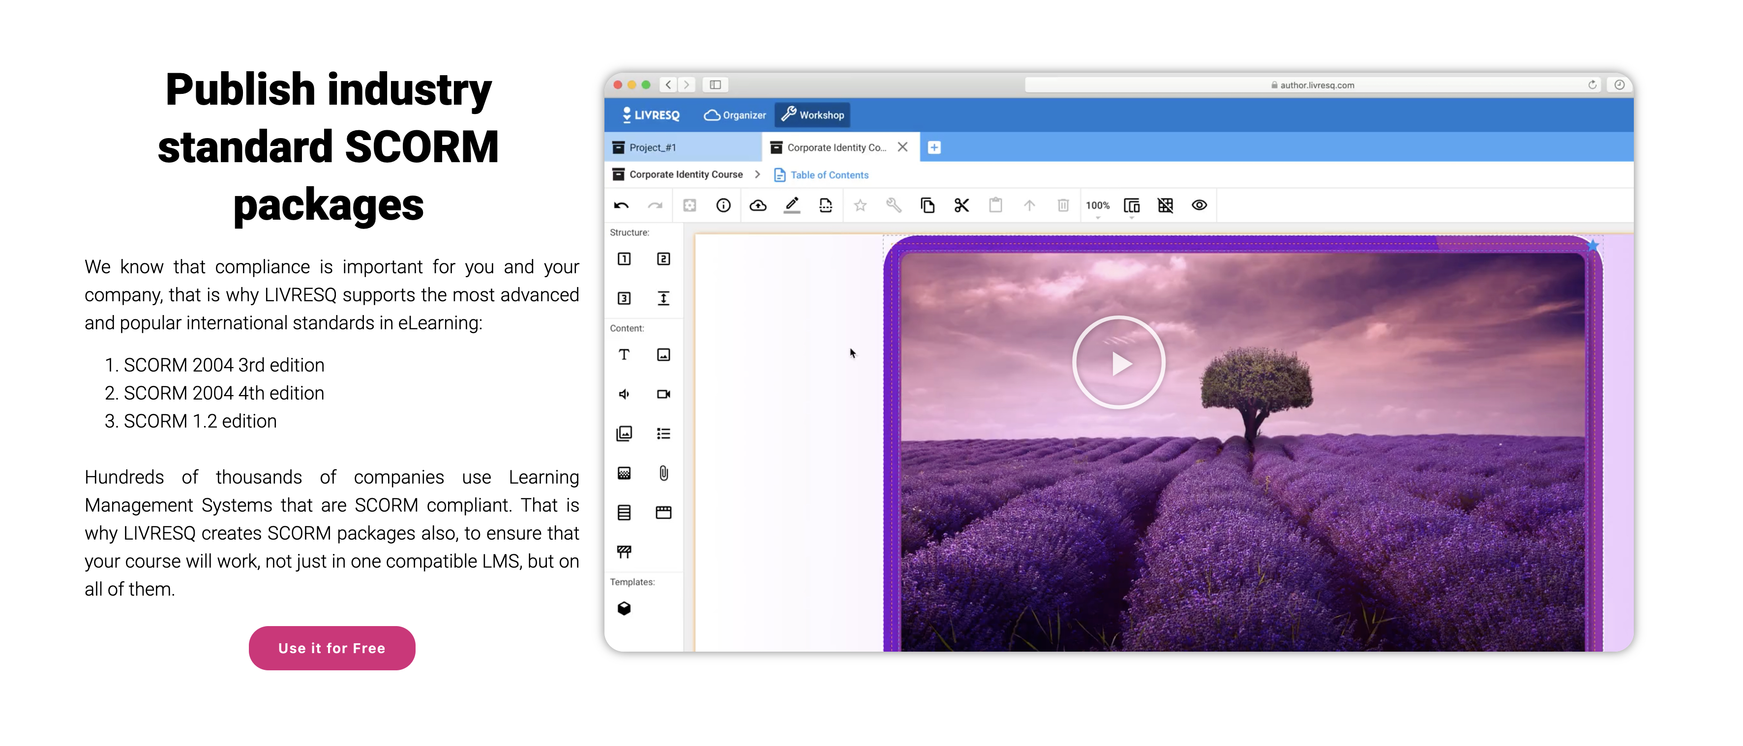The height and width of the screenshot is (746, 1743).
Task: Click the cloud upload icon
Action: (x=758, y=205)
